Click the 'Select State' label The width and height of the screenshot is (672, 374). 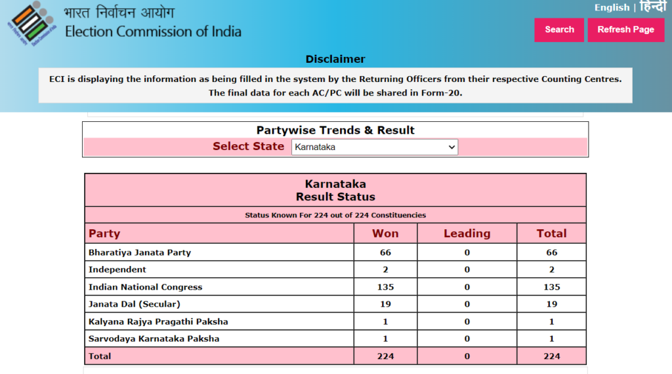pyautogui.click(x=248, y=146)
